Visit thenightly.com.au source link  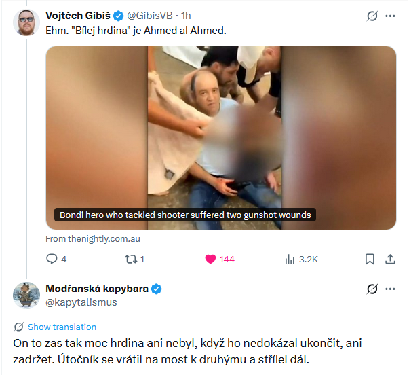click(93, 239)
